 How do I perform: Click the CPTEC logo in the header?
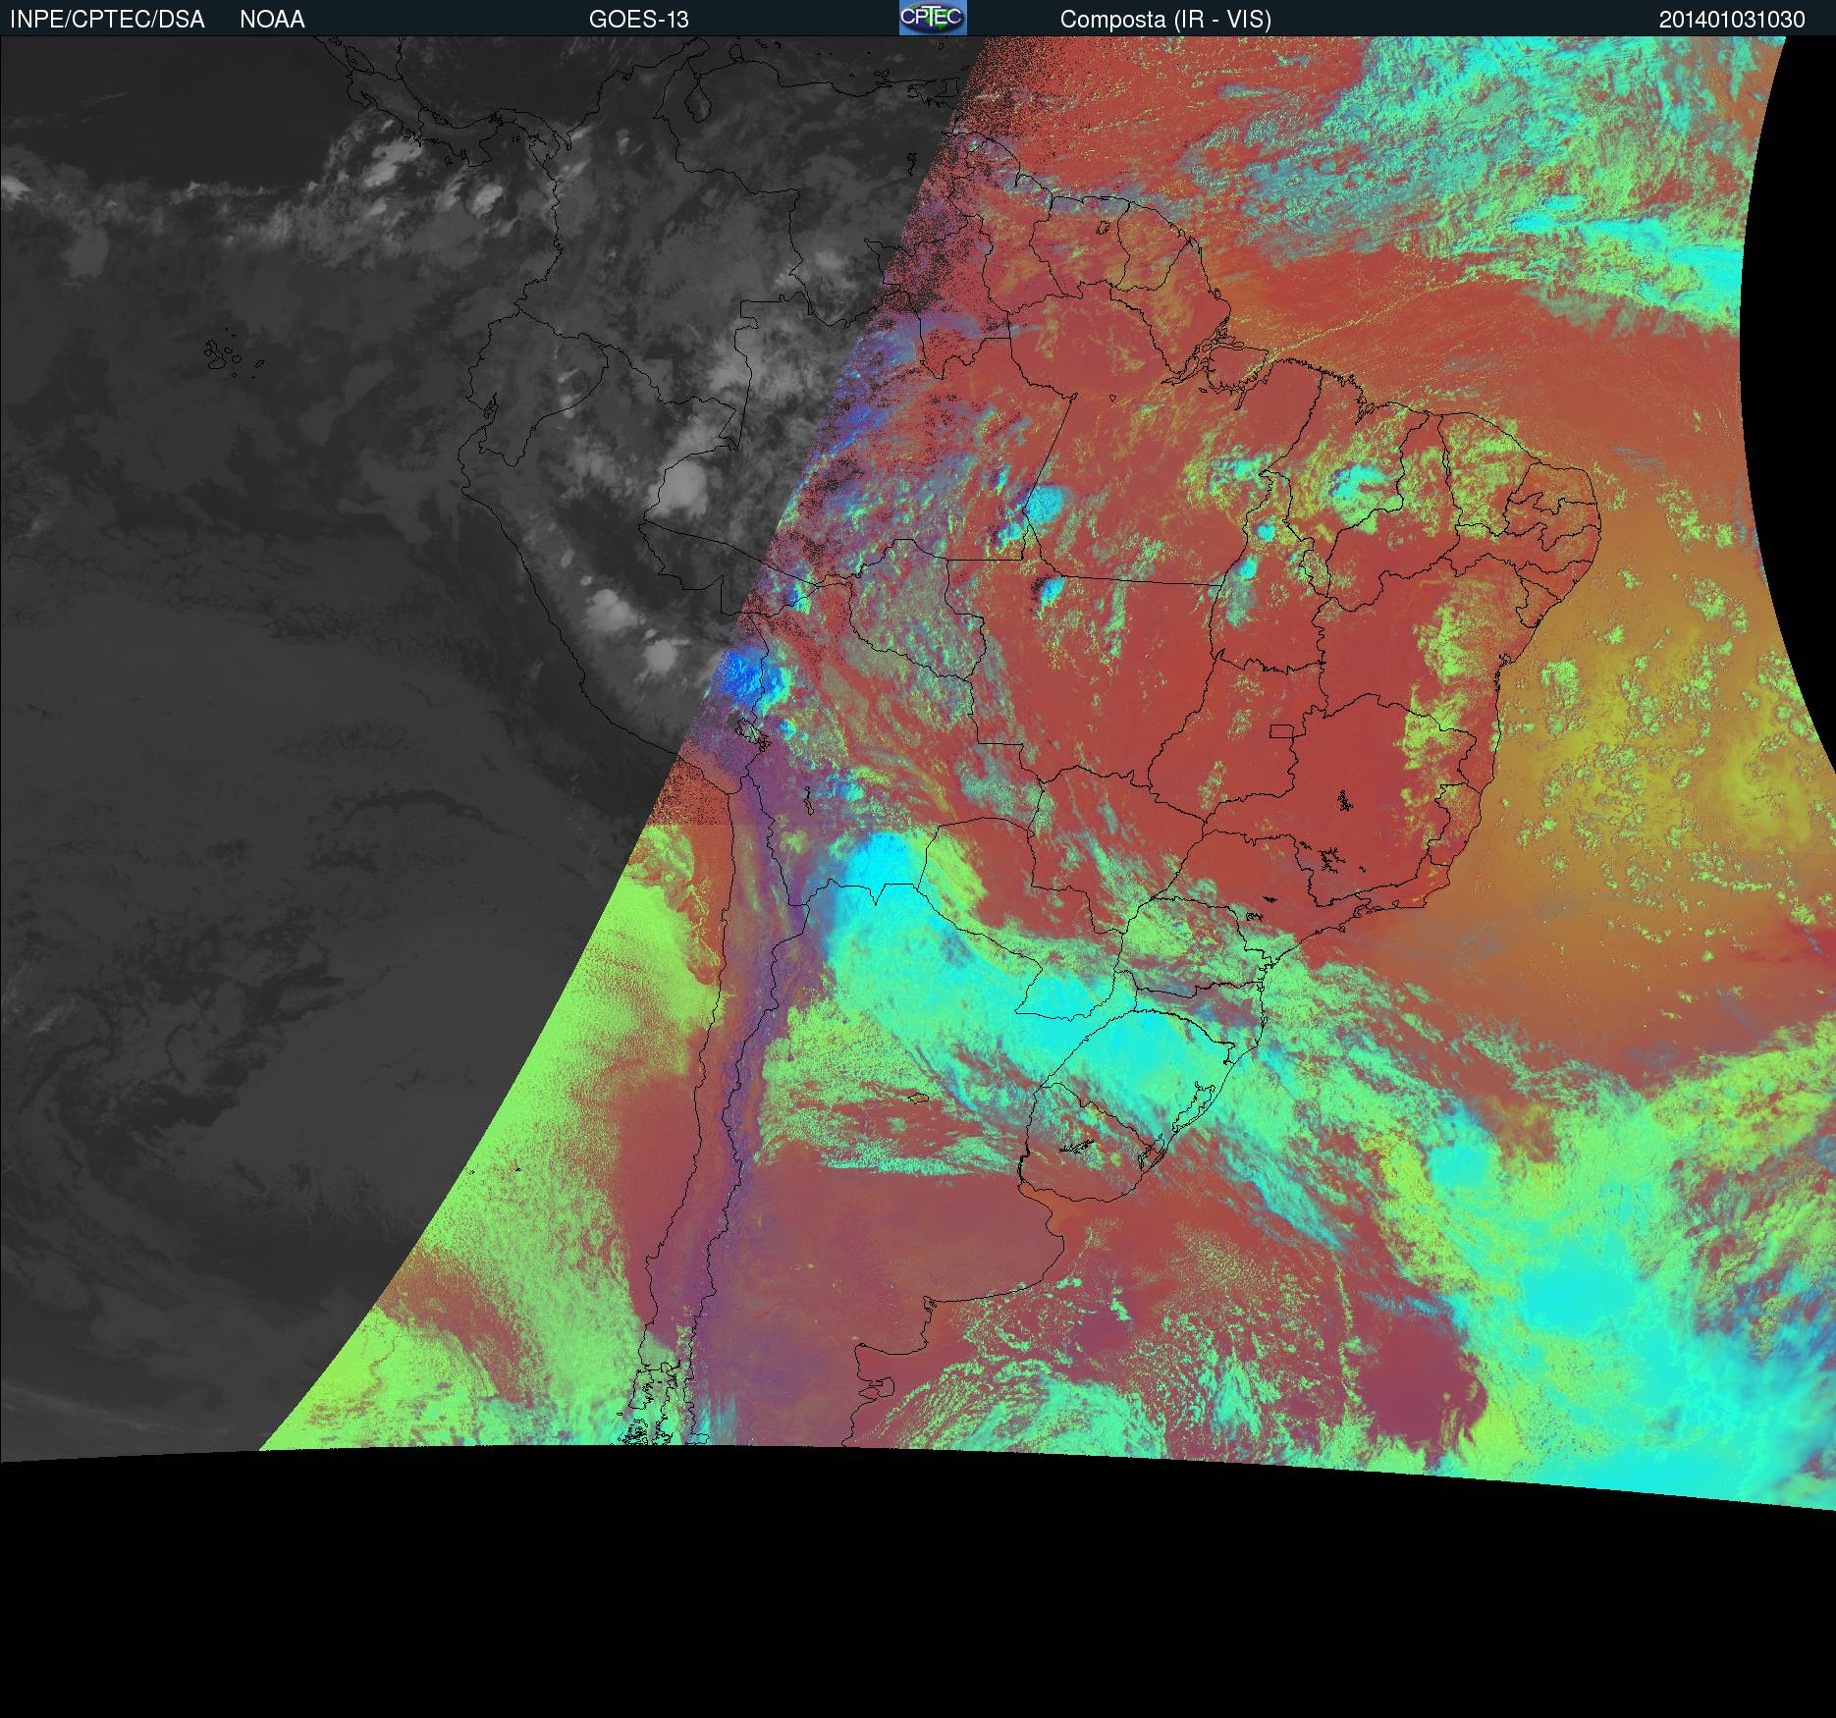[x=932, y=18]
